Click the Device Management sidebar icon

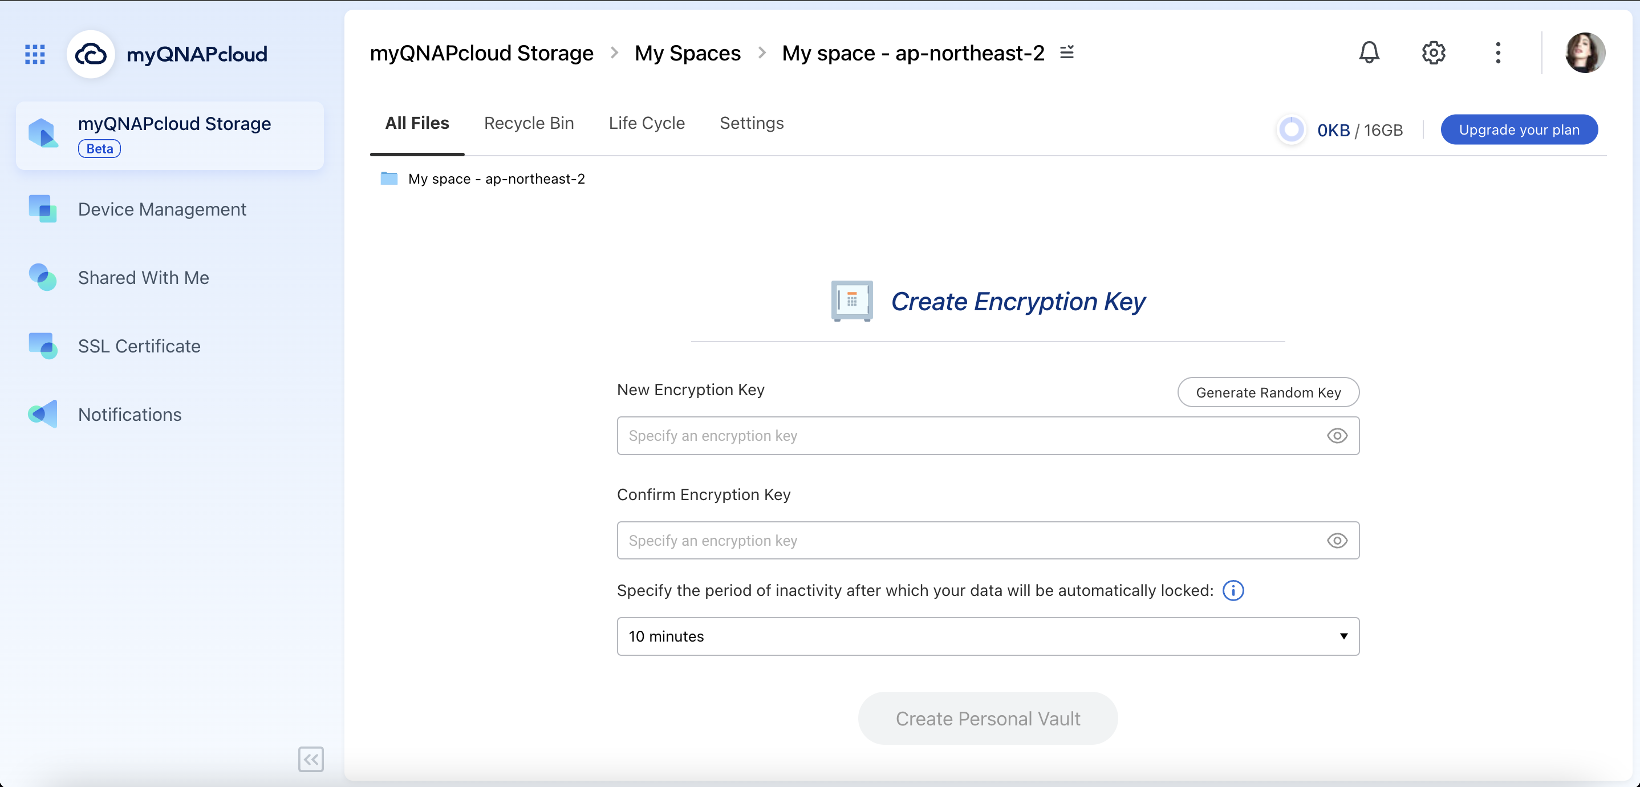point(43,209)
